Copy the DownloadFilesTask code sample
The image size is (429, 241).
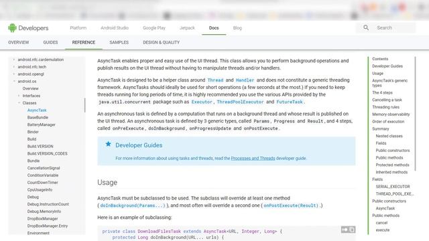[352, 230]
